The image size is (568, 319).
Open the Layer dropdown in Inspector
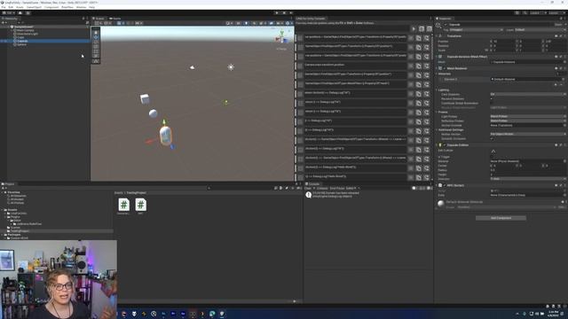[x=540, y=30]
